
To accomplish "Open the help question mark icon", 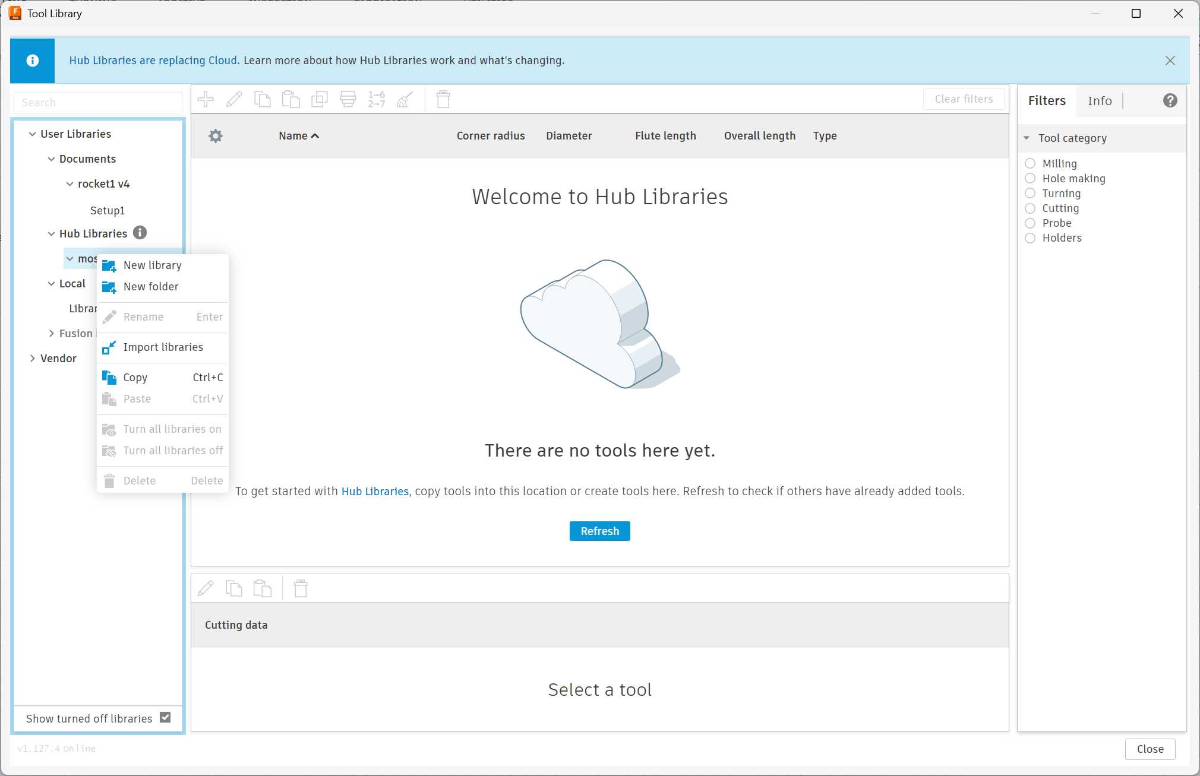I will tap(1170, 100).
